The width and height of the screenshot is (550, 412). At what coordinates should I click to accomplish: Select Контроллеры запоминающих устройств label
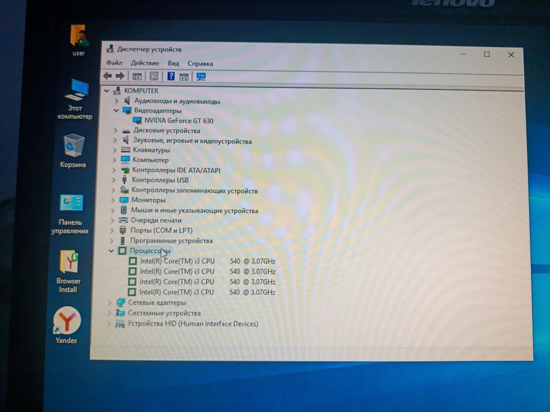pos(195,191)
